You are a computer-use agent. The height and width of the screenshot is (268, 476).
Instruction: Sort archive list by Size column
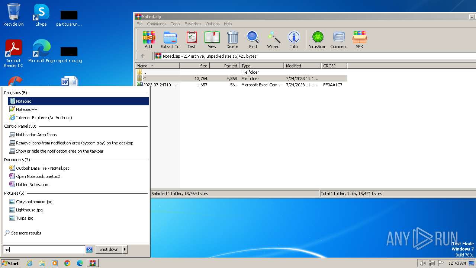click(x=194, y=66)
